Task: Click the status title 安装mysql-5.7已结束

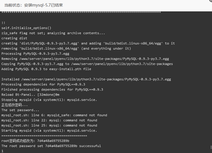Action: point(44,5)
